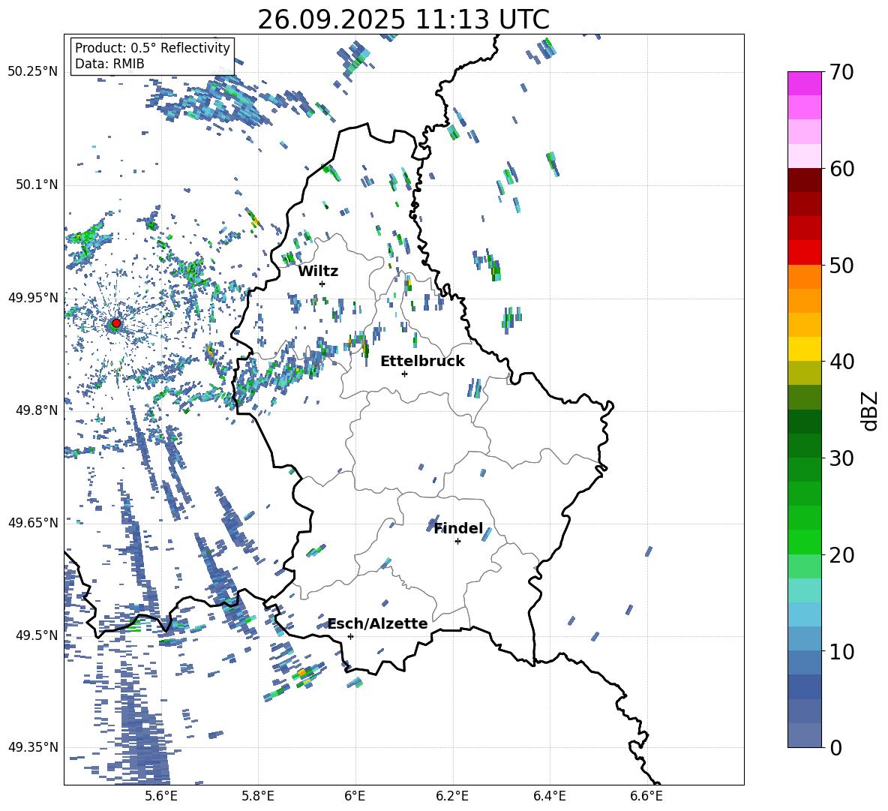
Task: Click the 50.25°N latitude label
Action: pyautogui.click(x=33, y=72)
